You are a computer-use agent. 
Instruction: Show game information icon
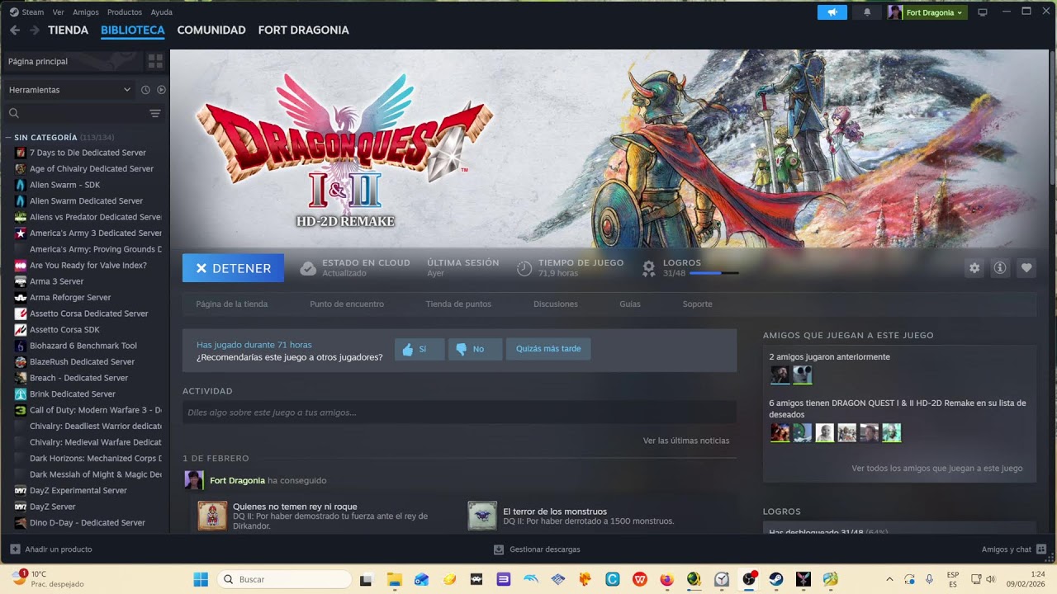click(x=1000, y=268)
